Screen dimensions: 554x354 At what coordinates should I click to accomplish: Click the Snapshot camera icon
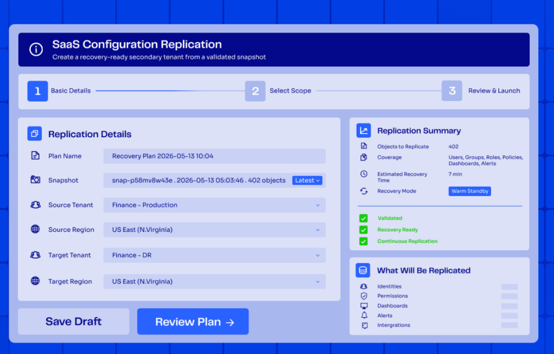(35, 179)
